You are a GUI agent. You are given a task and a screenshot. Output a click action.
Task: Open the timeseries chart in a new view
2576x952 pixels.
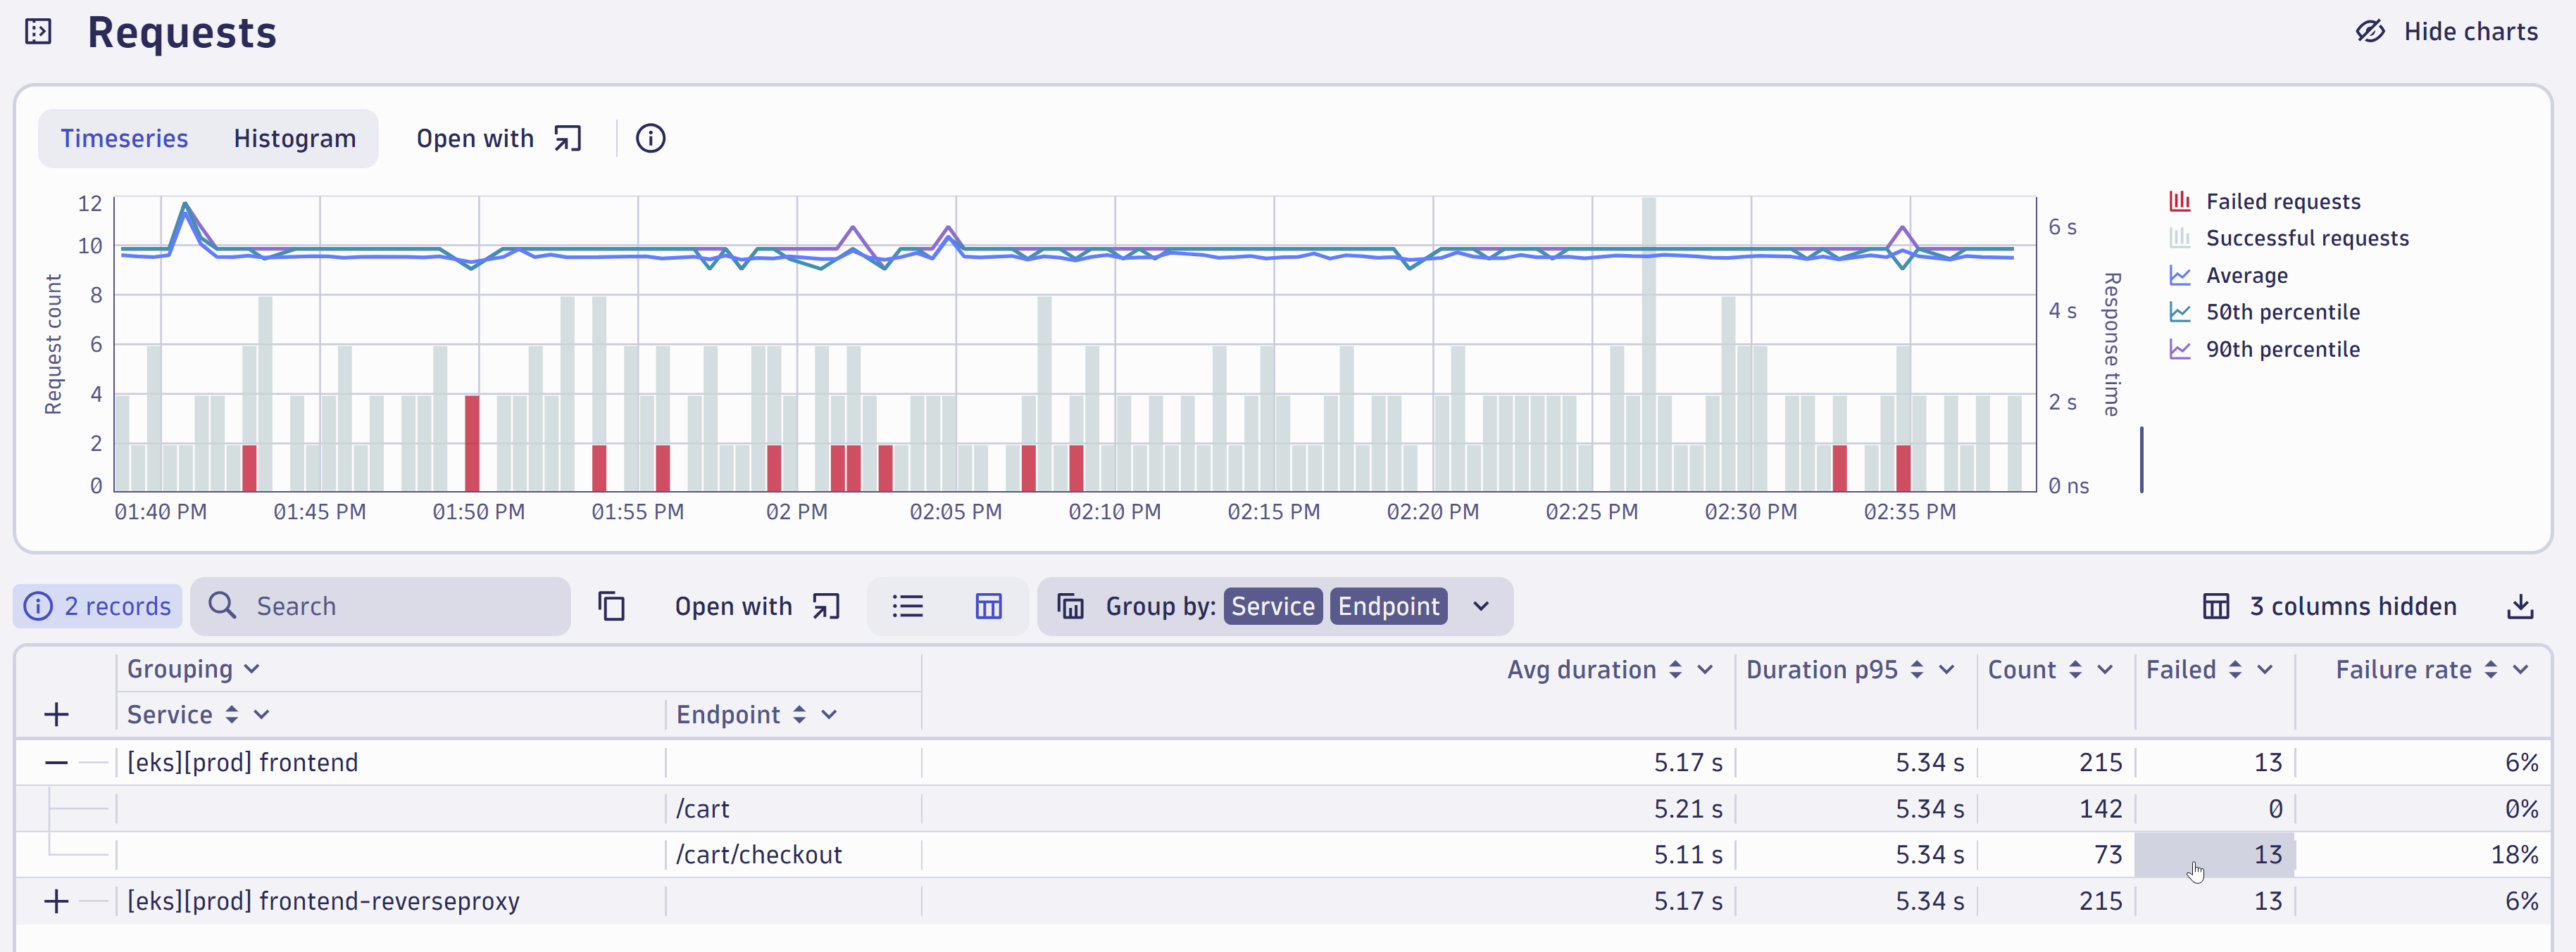pos(565,139)
